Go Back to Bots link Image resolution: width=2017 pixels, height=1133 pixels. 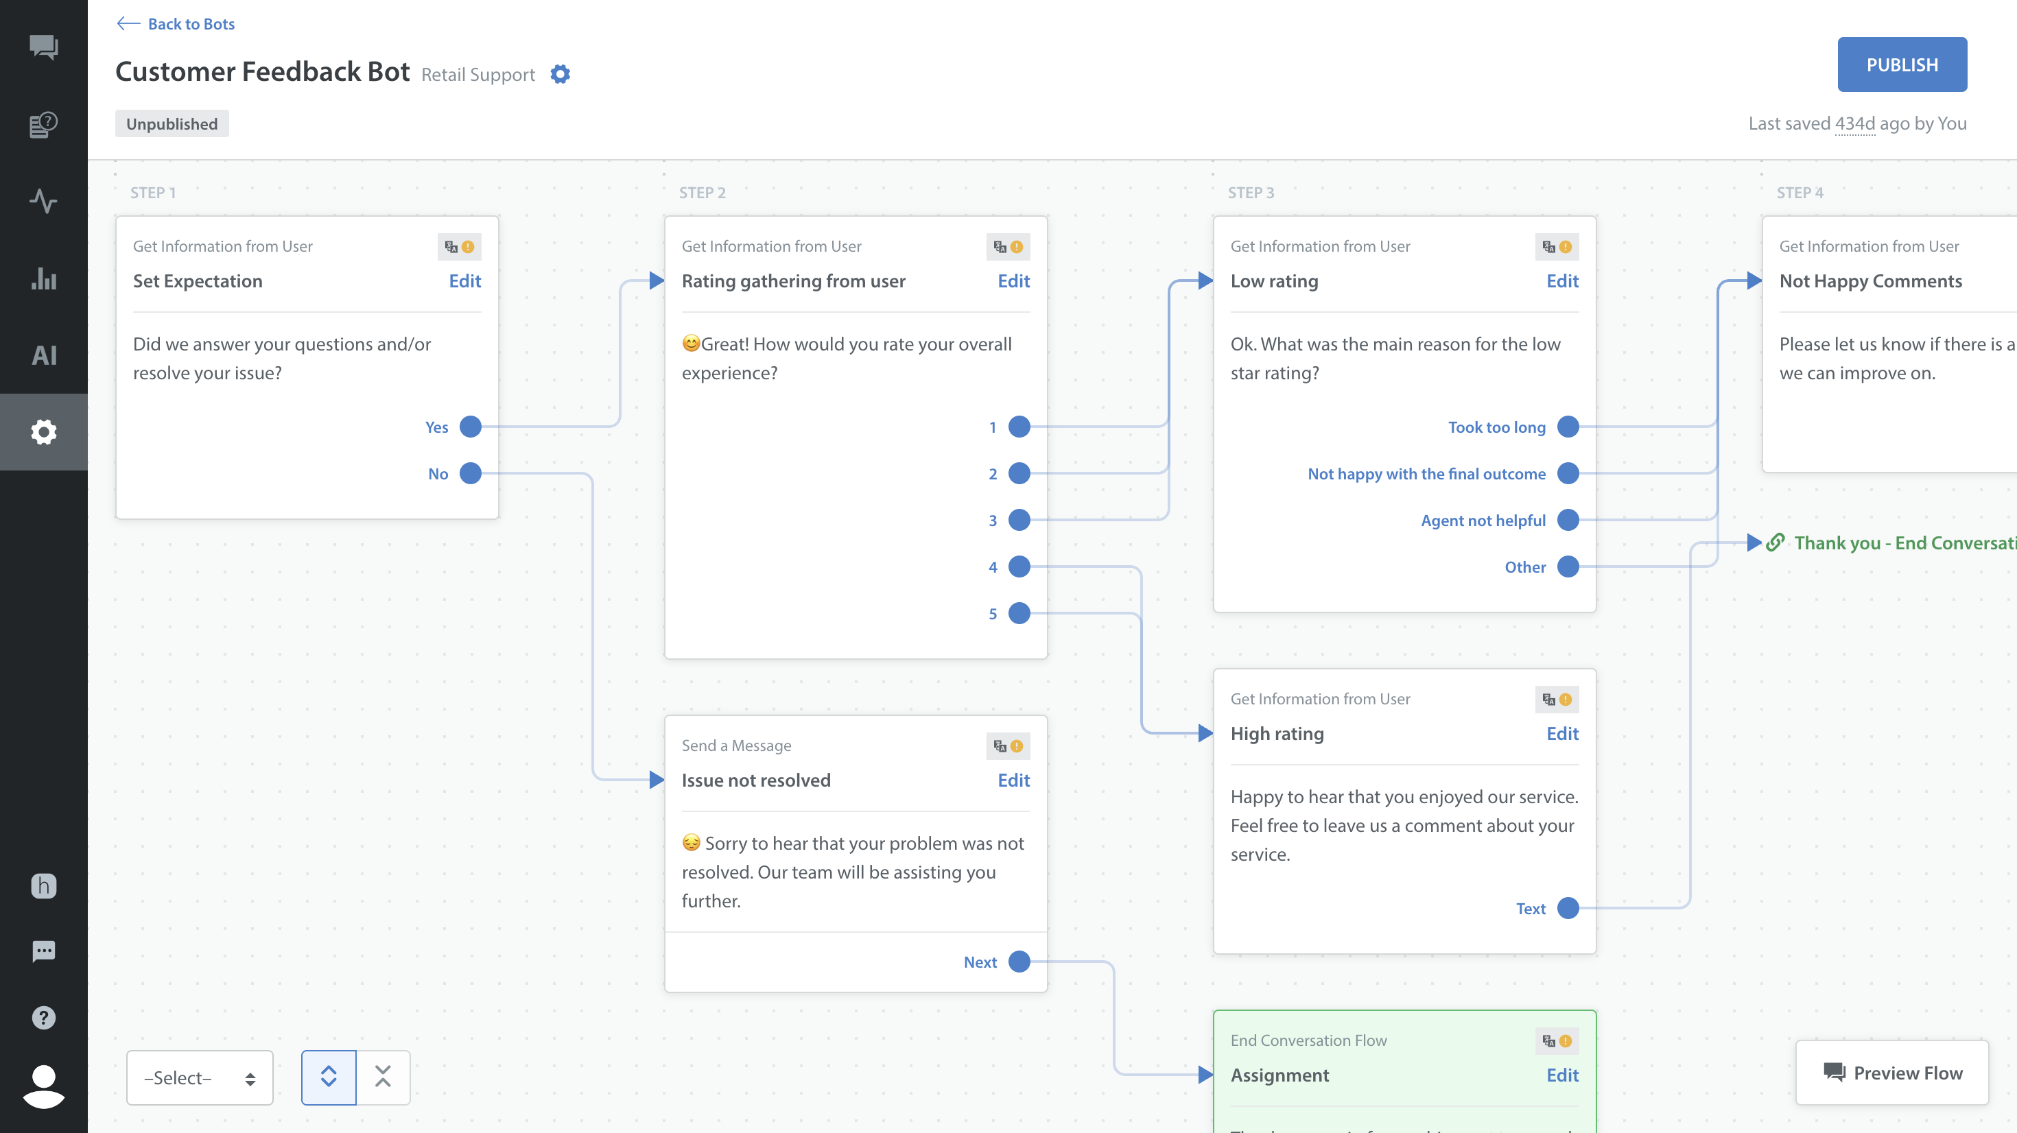pos(176,23)
